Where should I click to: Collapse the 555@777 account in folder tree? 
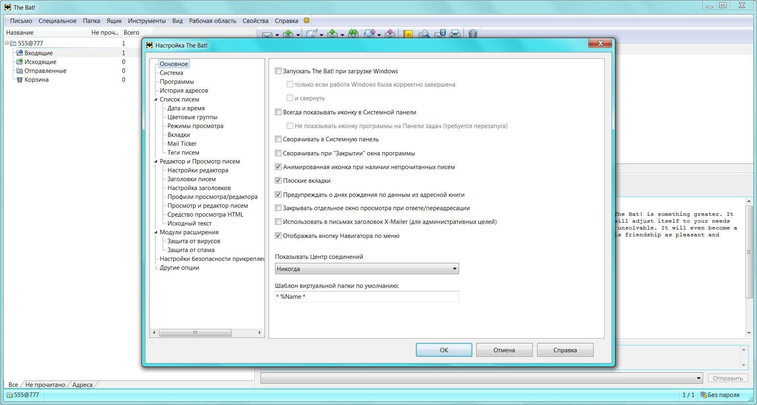[x=7, y=43]
